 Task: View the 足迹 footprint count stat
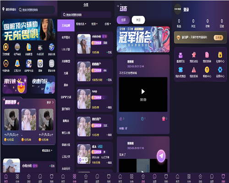click(222, 23)
